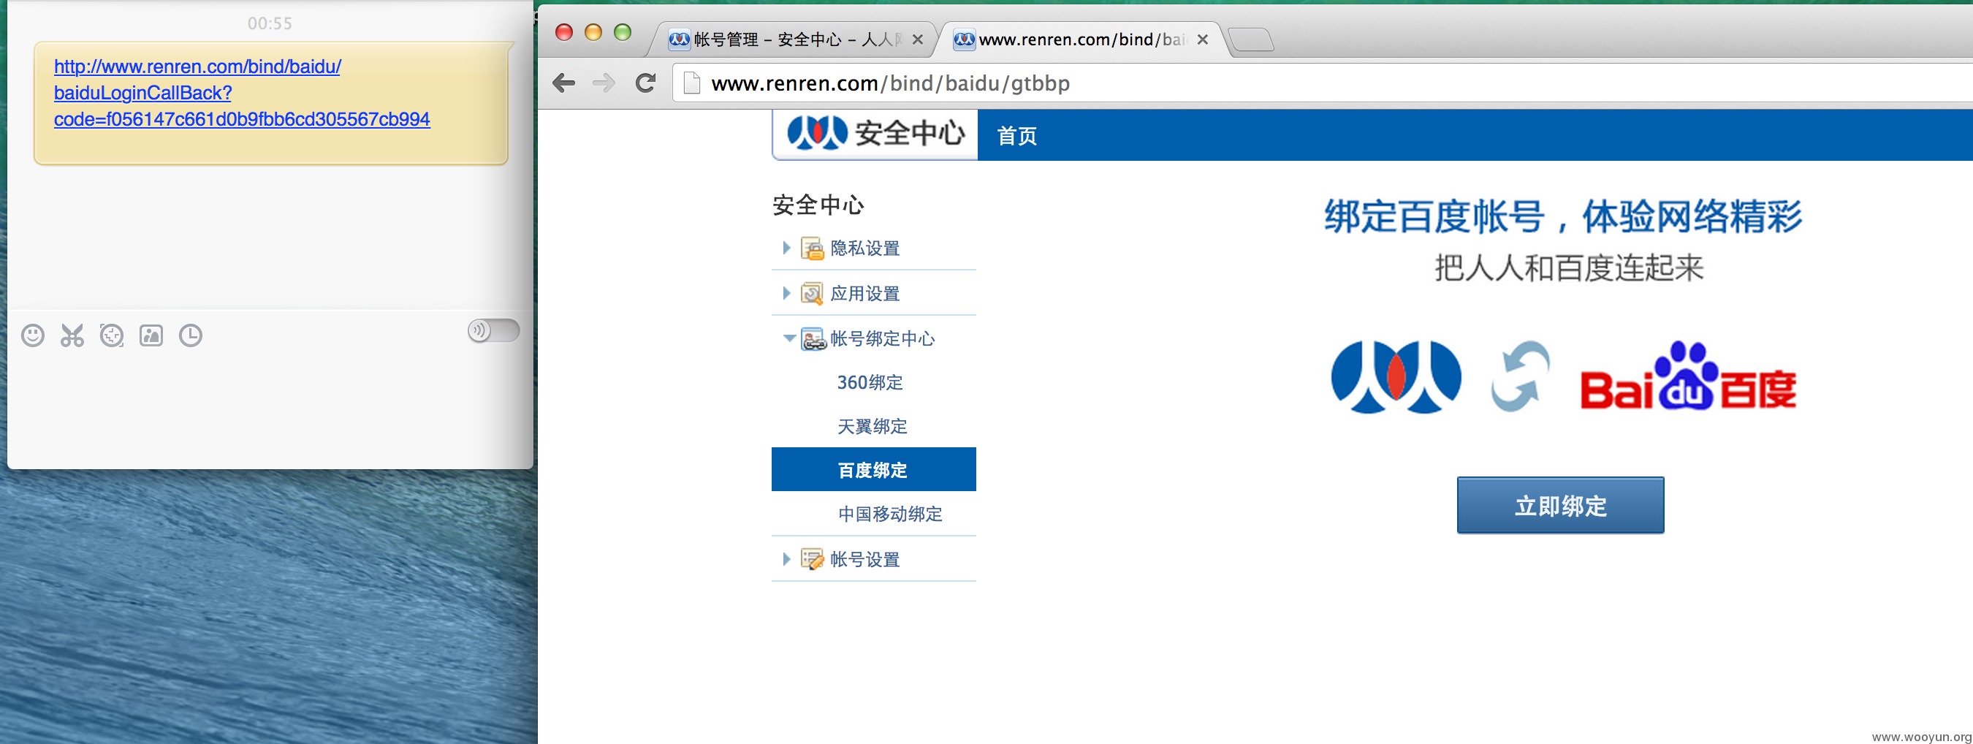Open a new browser tab
Viewport: 1973px width, 744px height.
point(1251,39)
